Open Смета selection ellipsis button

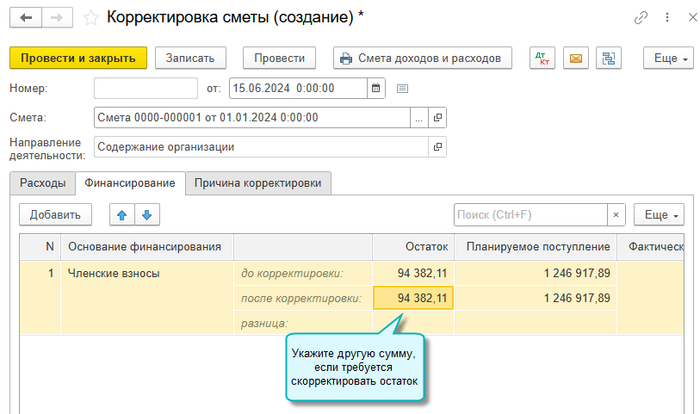418,118
